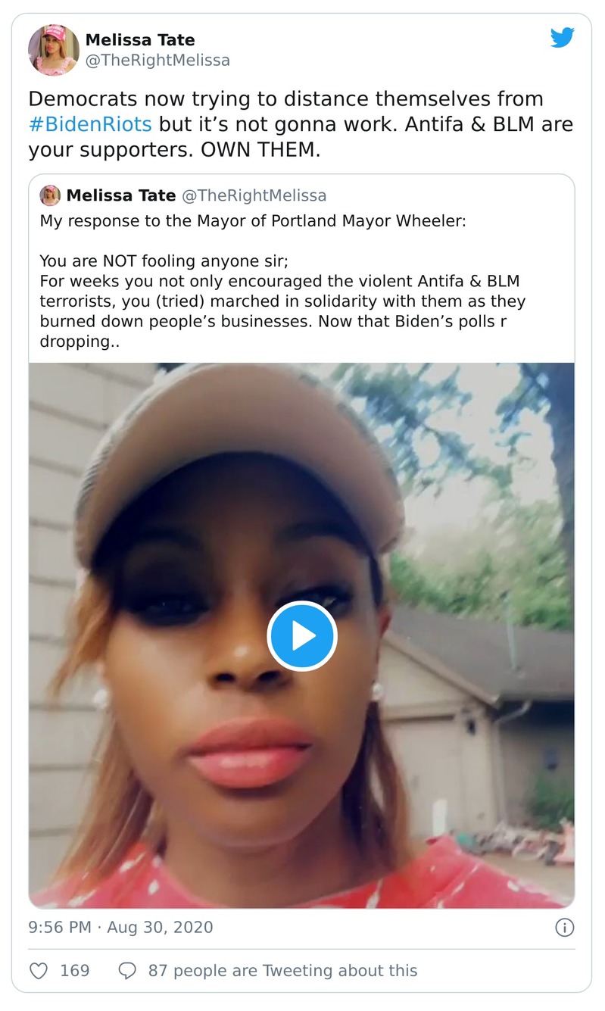
Task: Click the main tweet text about Democrats
Action: [x=286, y=99]
